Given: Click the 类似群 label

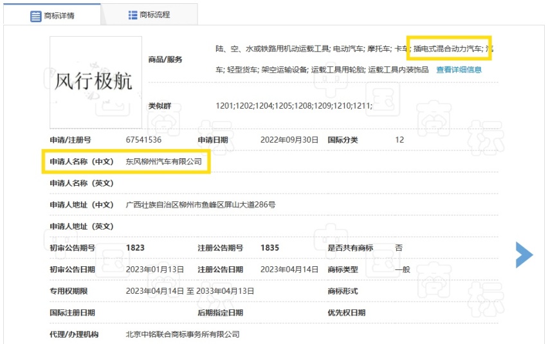Looking at the screenshot, I should pos(160,105).
